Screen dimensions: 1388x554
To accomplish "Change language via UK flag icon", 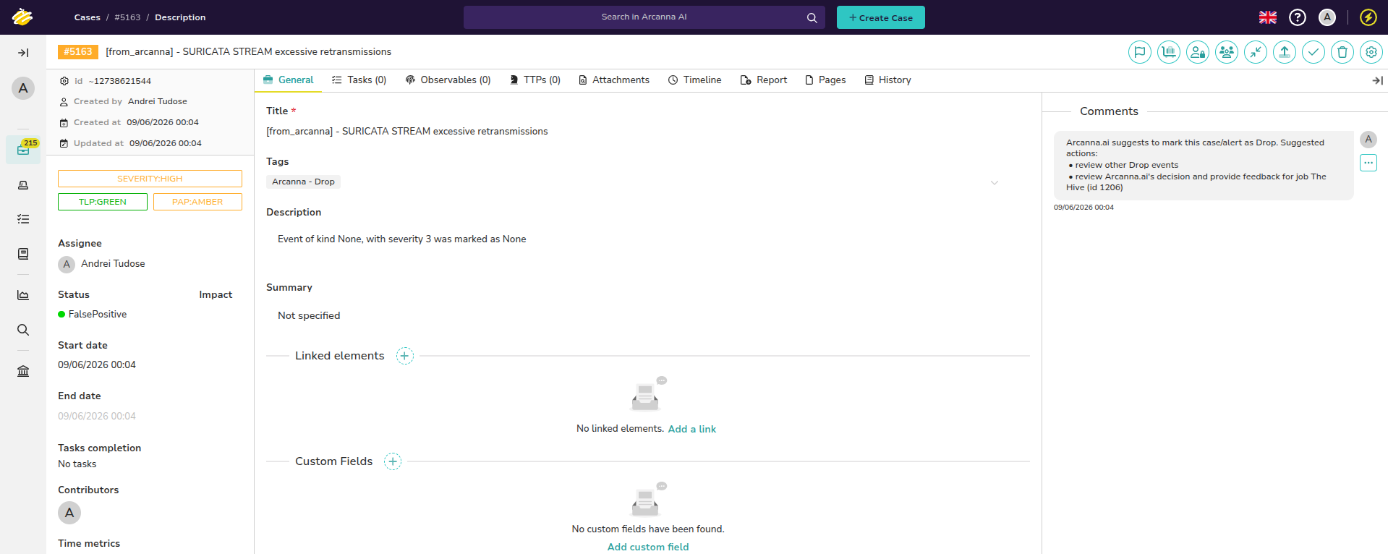I will pos(1268,17).
